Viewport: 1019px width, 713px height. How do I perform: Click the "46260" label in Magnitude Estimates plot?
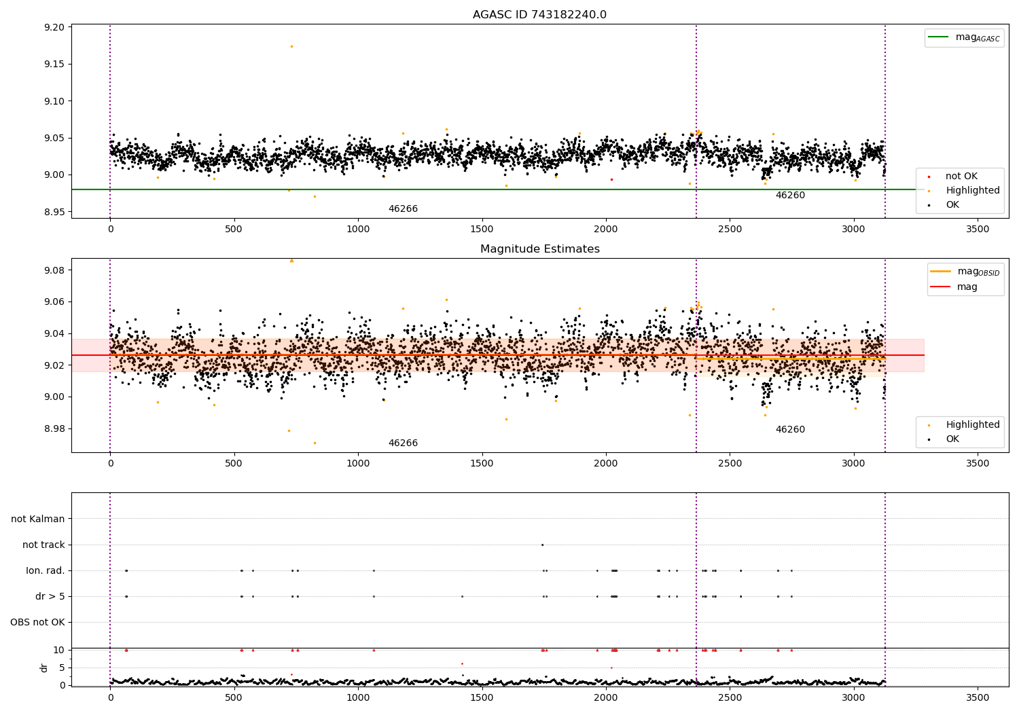click(x=790, y=430)
